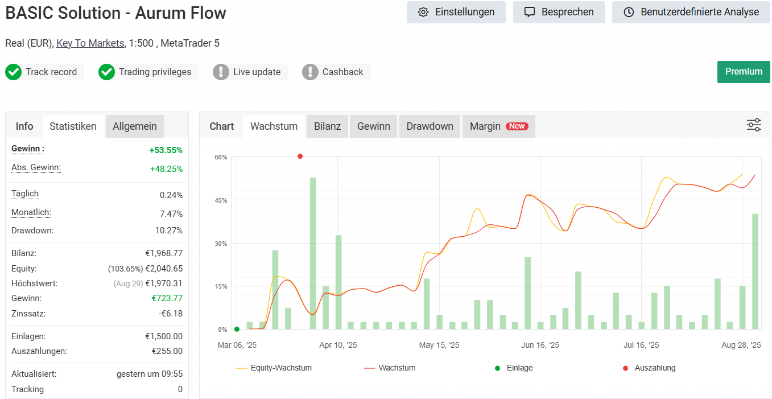Click the clock icon in Benutzerdefinierte Analyse
Screen dimensions: 772x399
[629, 12]
